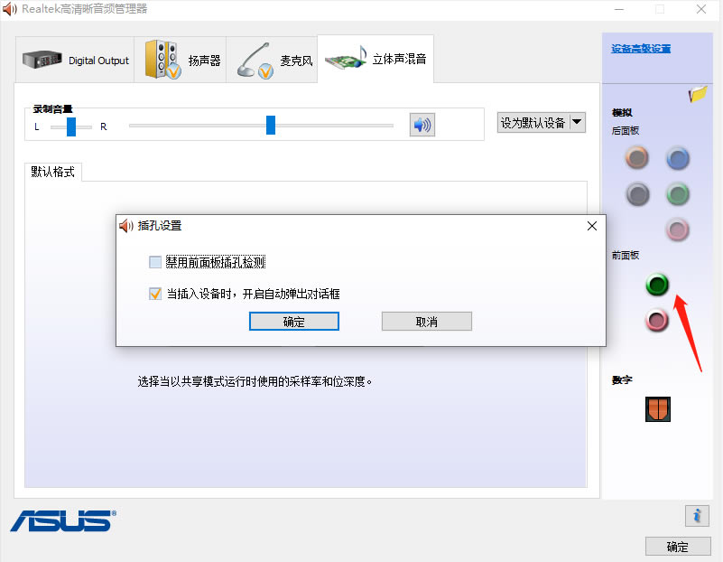Click the green front panel jack
723x562 pixels.
(x=657, y=286)
